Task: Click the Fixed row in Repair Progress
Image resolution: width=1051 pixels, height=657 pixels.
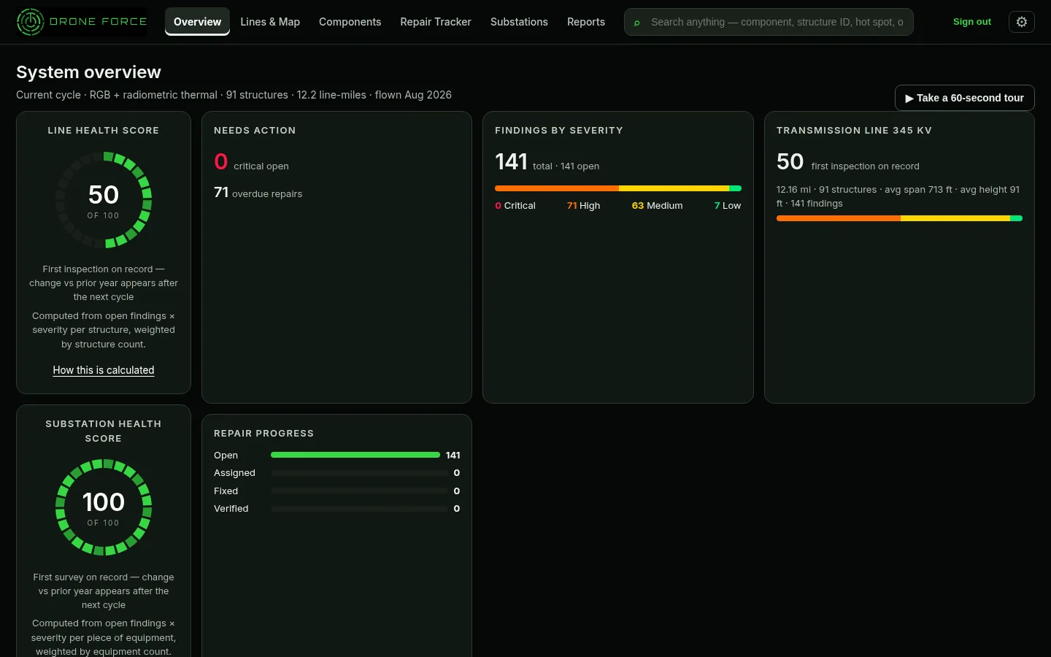Action: pos(336,491)
